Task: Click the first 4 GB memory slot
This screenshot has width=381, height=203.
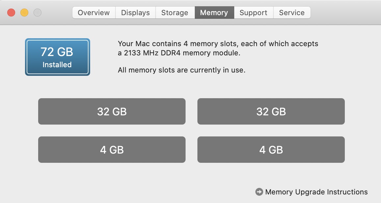Action: click(x=112, y=150)
